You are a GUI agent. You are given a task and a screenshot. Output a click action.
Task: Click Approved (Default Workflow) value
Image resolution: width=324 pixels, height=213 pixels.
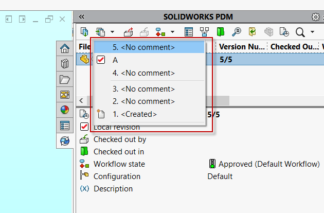coord(269,164)
